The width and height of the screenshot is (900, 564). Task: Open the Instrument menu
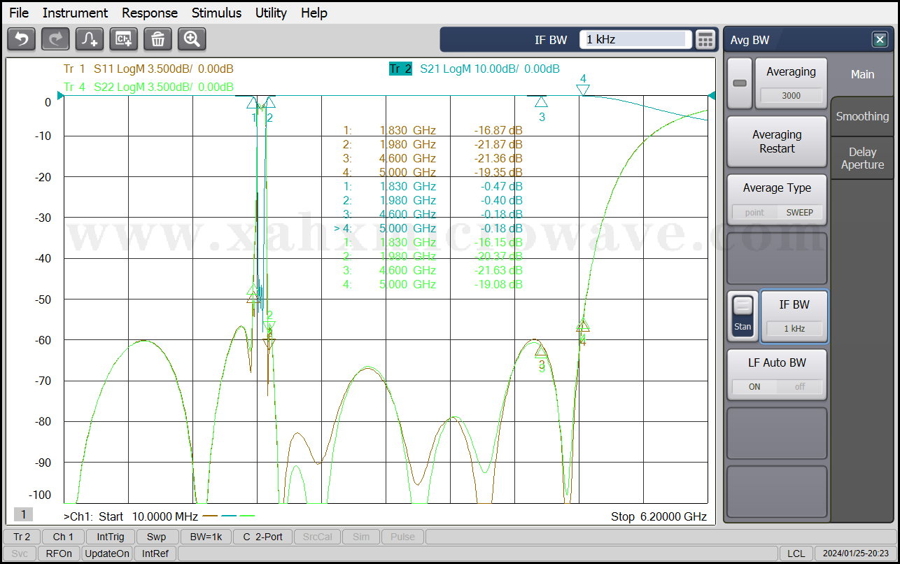tap(75, 13)
